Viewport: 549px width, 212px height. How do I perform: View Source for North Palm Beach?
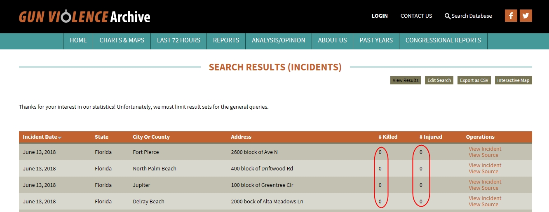point(483,172)
